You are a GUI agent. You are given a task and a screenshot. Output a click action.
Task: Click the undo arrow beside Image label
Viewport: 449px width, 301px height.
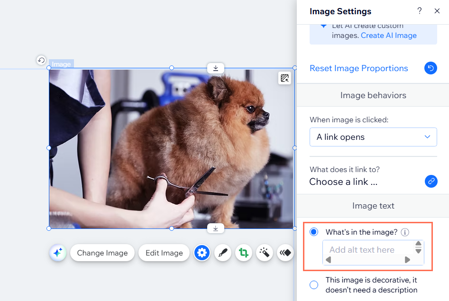coord(41,60)
